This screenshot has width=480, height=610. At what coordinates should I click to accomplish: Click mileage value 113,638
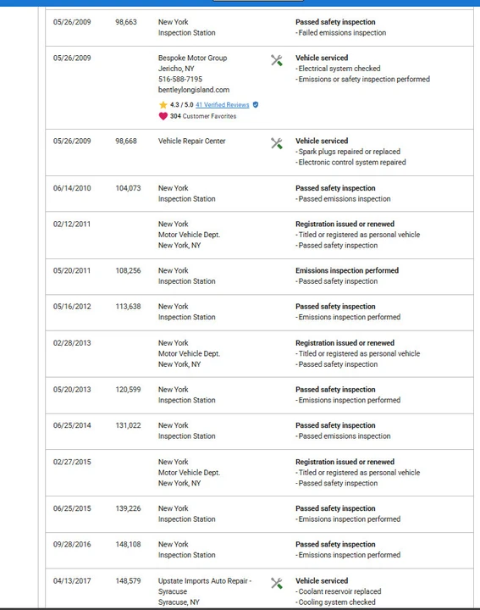128,307
